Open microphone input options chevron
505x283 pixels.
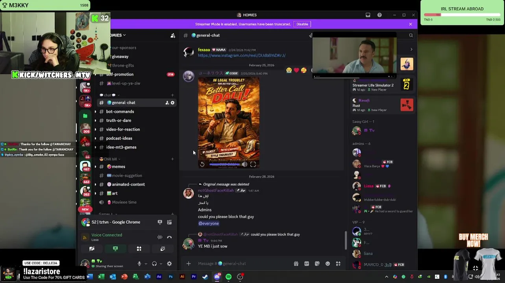tap(146, 264)
